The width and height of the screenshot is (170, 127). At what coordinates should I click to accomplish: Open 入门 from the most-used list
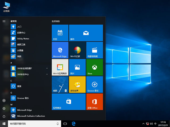coord(29,27)
